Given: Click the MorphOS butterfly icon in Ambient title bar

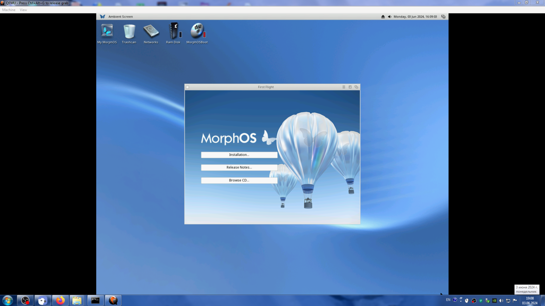Looking at the screenshot, I should coord(102,17).
